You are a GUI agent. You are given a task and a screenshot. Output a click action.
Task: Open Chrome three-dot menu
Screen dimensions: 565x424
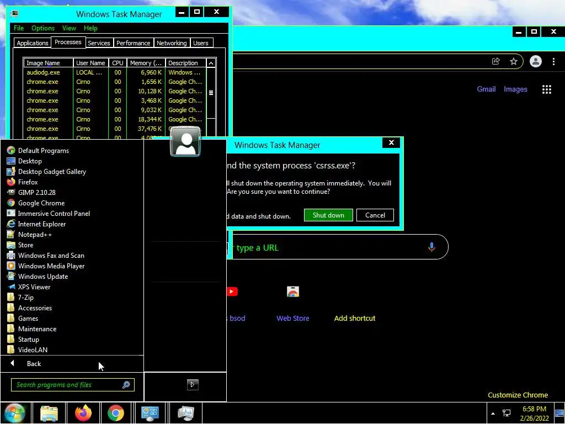click(554, 61)
